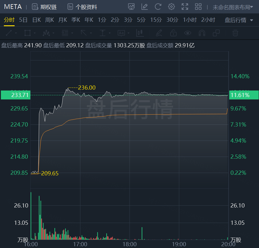Click the 18:00 time axis label

pyautogui.click(x=129, y=244)
